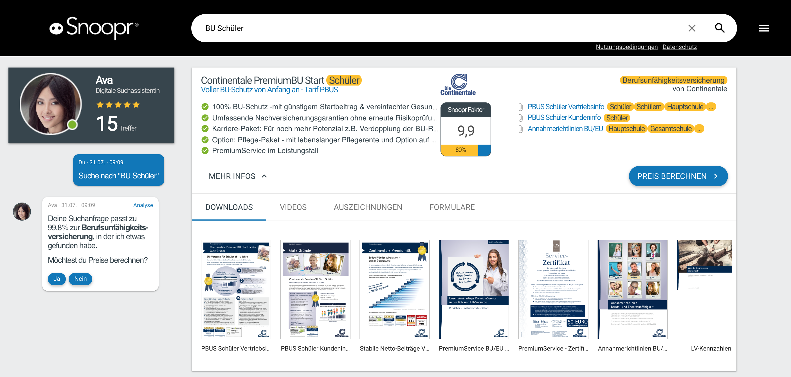Switch to AUSZEICHNUNGEN tab
This screenshot has width=791, height=377.
click(x=368, y=207)
